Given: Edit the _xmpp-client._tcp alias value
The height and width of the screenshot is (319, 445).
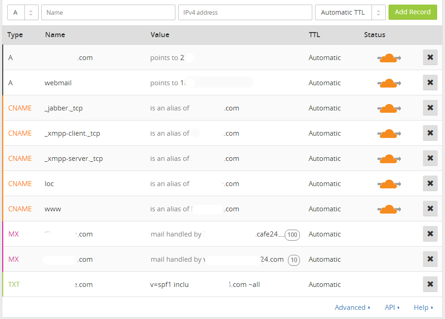Looking at the screenshot, I should click(x=195, y=133).
